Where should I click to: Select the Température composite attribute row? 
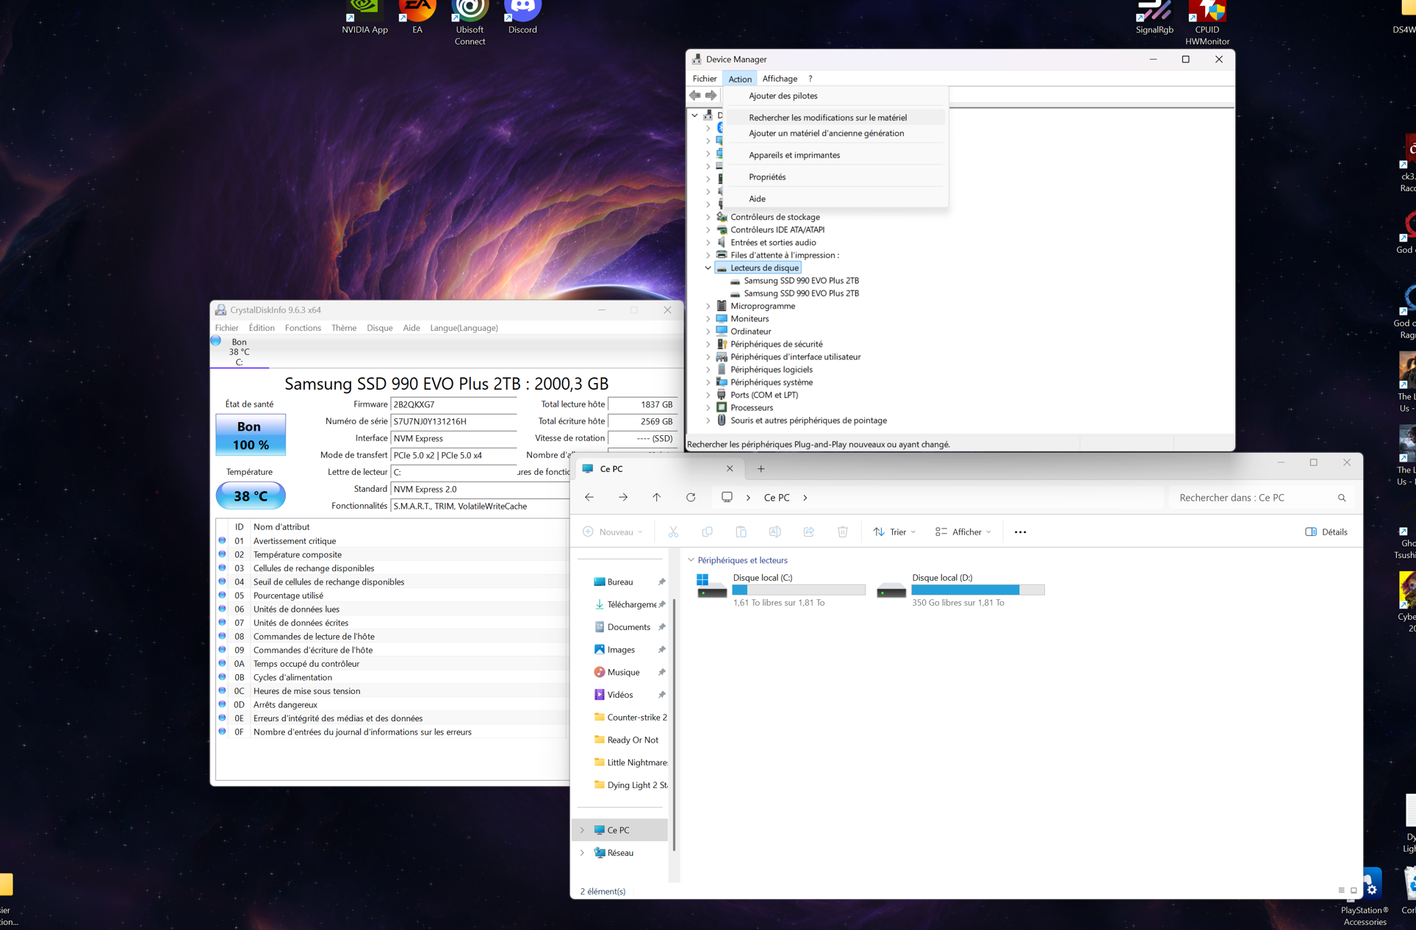(x=392, y=554)
